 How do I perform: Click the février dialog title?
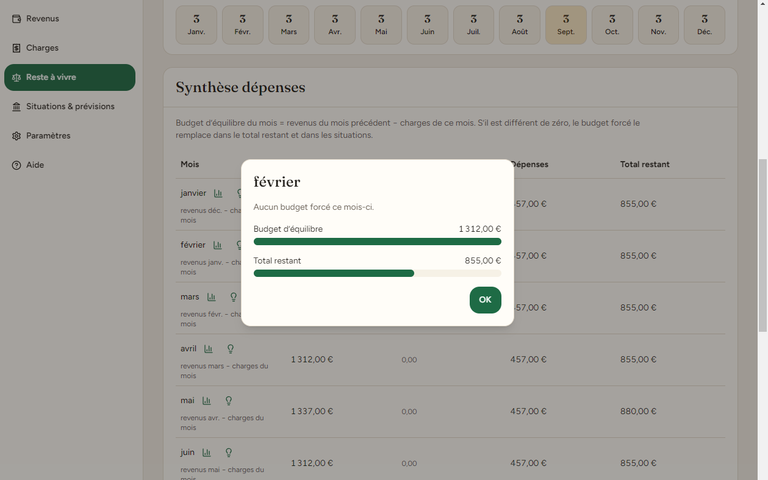(277, 182)
